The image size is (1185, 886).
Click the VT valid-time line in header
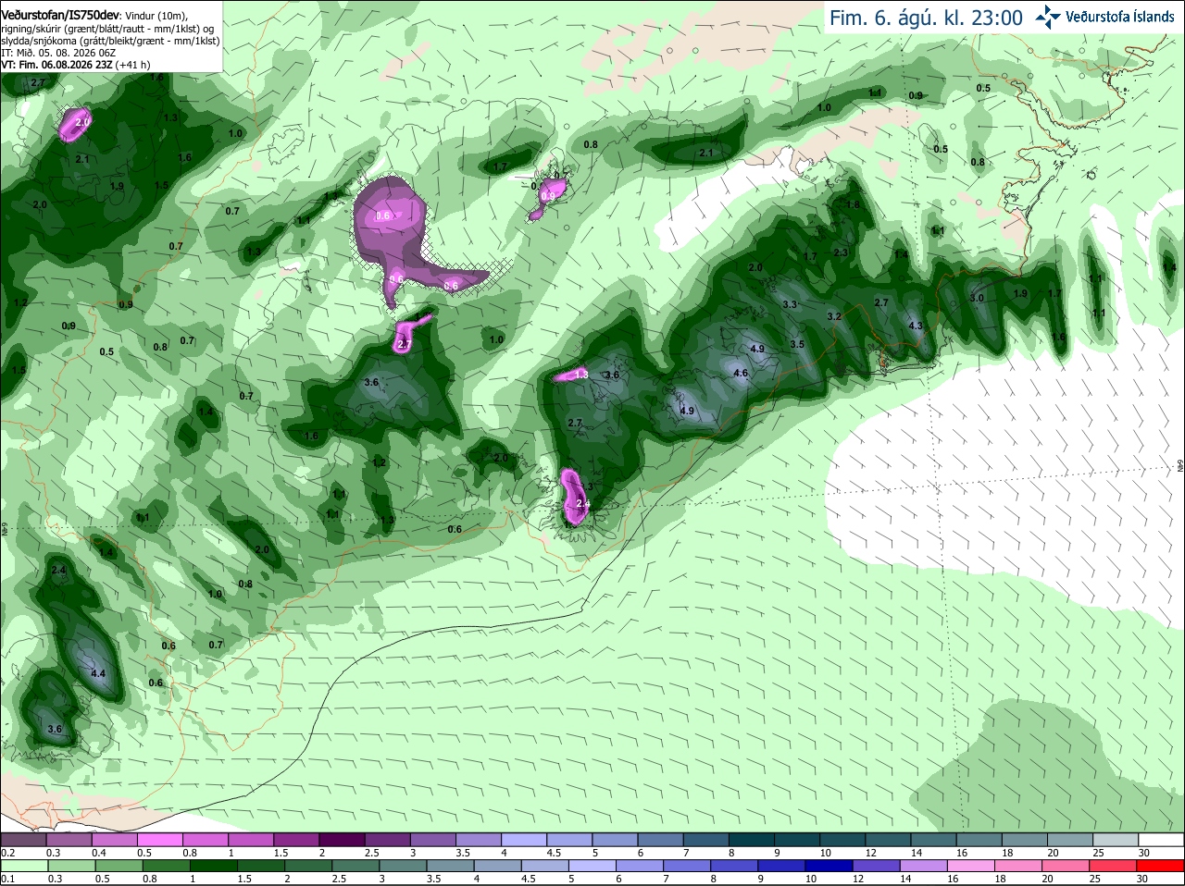coord(76,65)
